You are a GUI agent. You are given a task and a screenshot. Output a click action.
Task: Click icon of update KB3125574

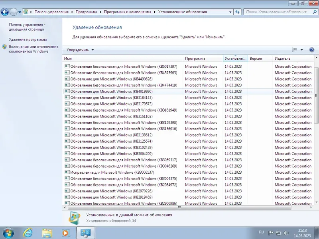pyautogui.click(x=67, y=141)
